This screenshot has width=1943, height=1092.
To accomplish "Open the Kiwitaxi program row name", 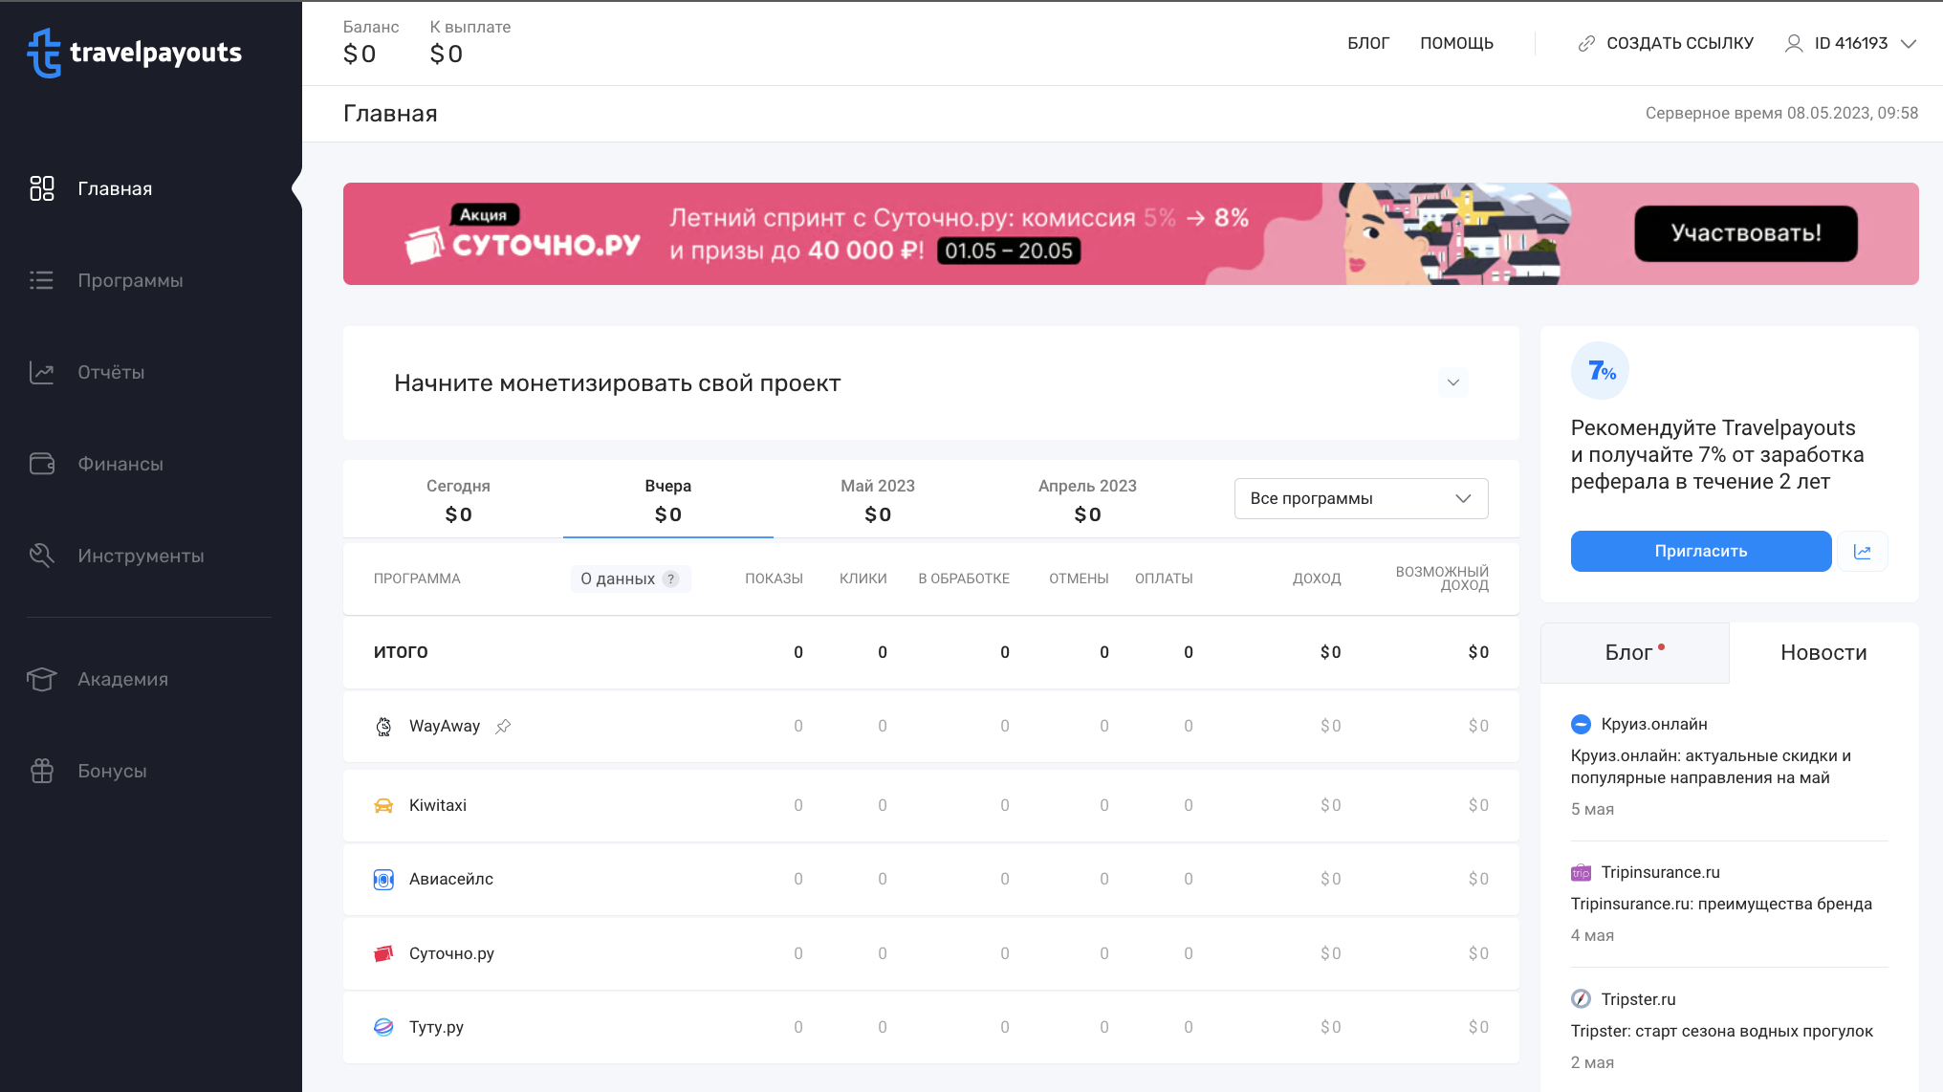I will [x=438, y=805].
